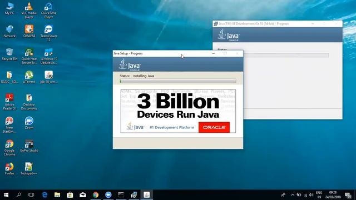Launch the TeamViewer 12 desktop shortcut
356x200 pixels.
pos(48,33)
